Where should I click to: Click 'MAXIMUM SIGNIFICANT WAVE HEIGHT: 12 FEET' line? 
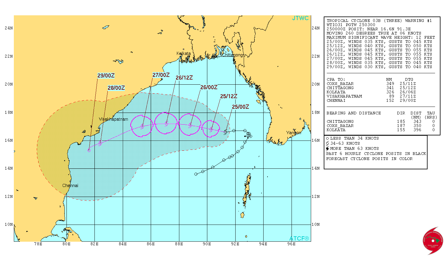(381, 38)
